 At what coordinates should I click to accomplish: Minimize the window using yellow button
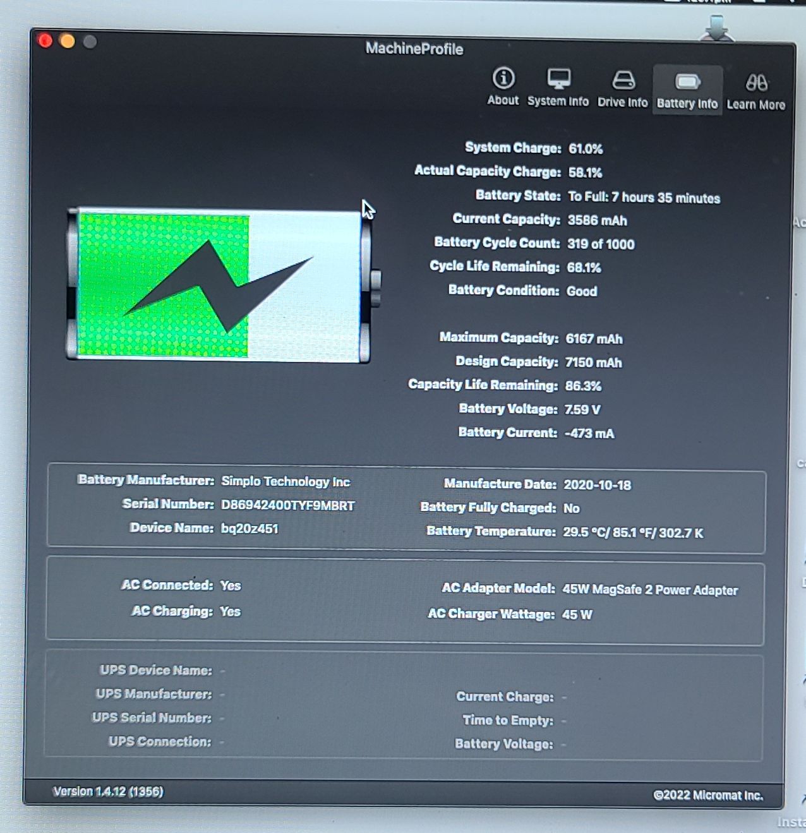point(68,41)
